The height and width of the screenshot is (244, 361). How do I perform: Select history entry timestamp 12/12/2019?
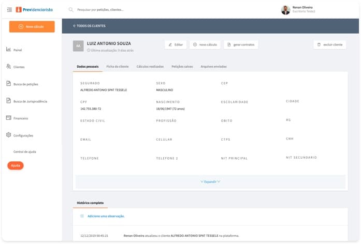pyautogui.click(x=94, y=236)
